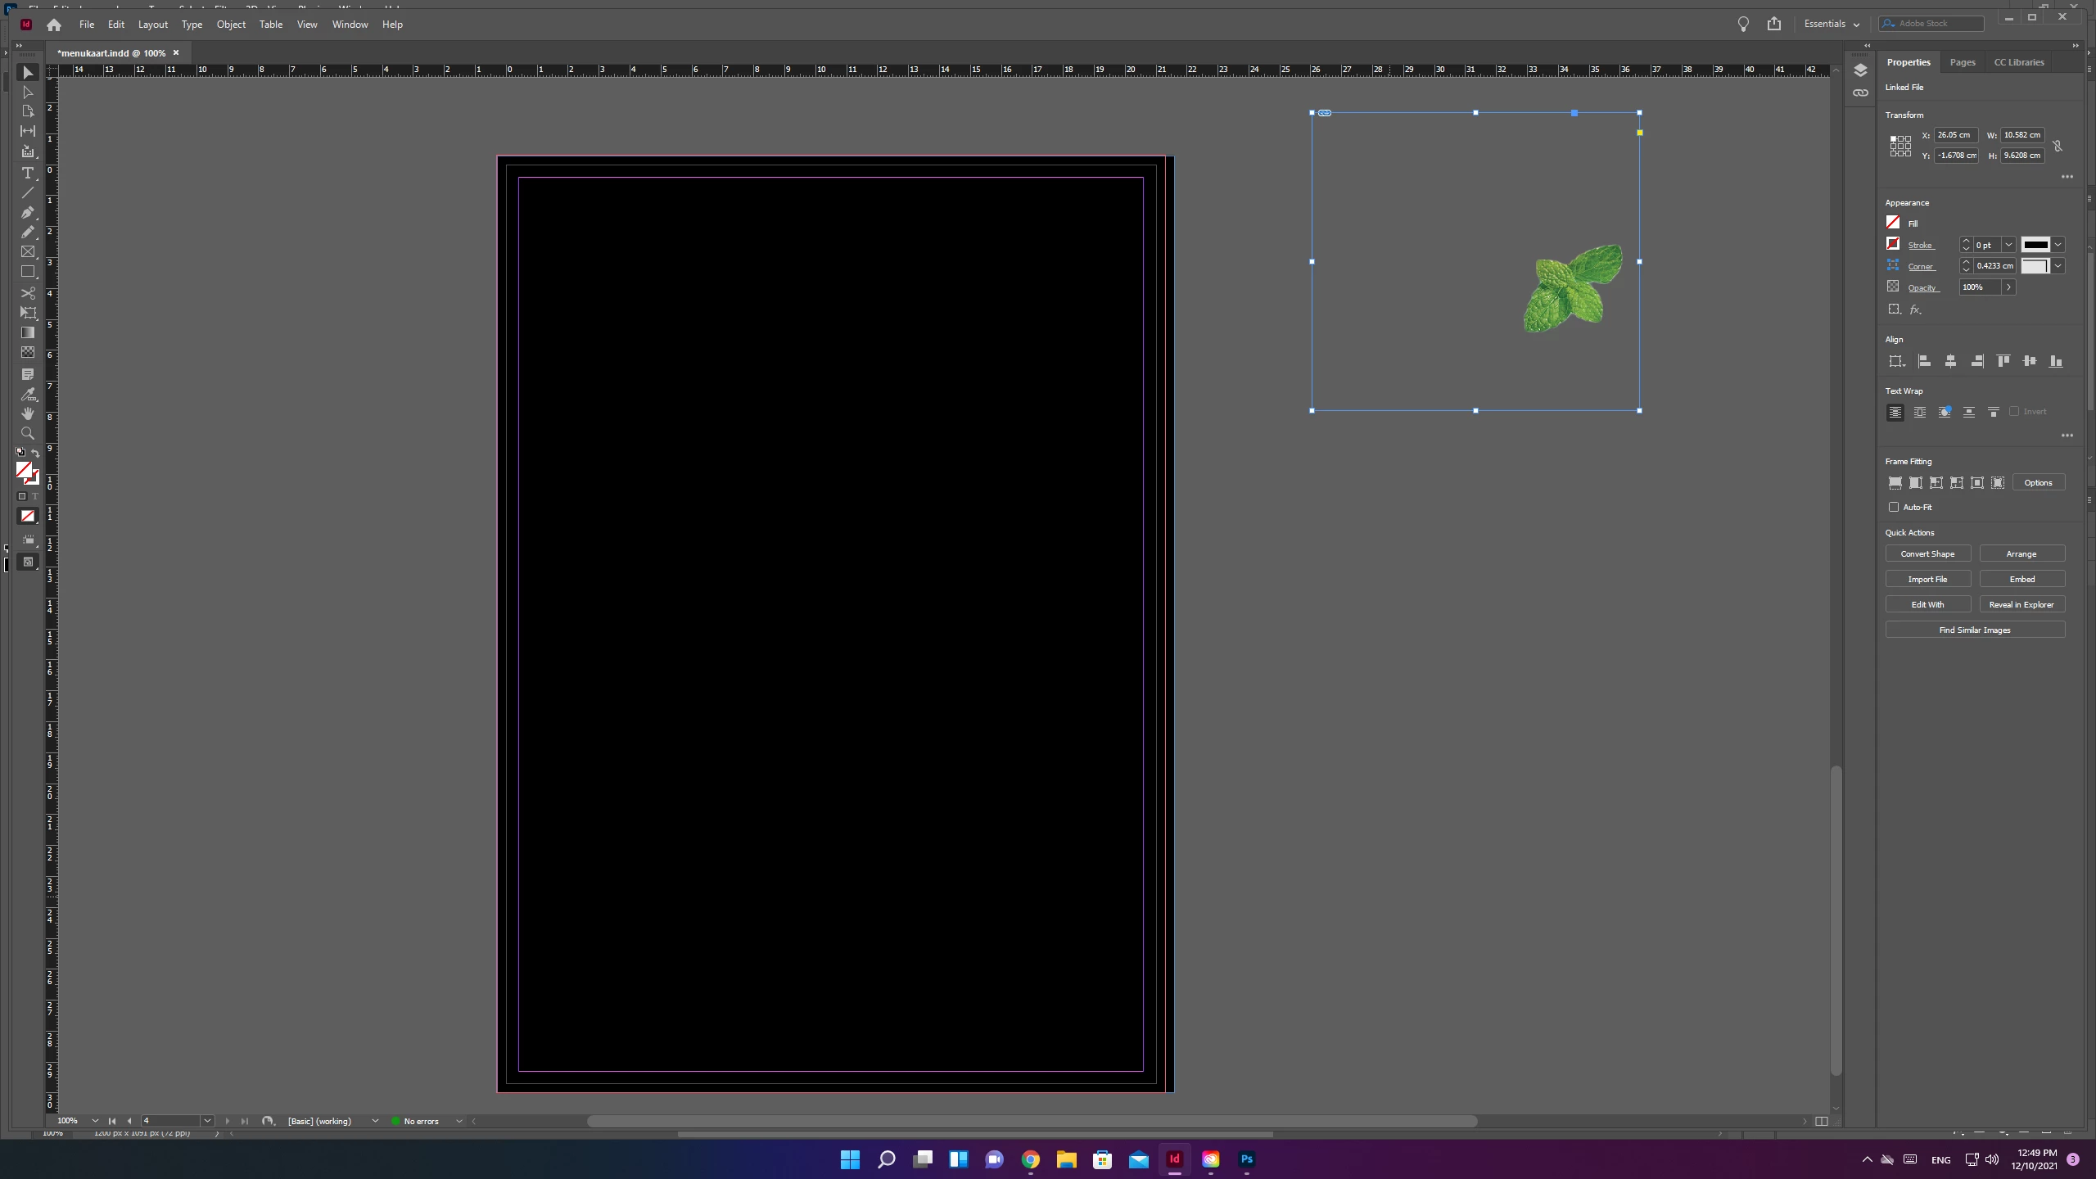
Task: Click the effects fx icon
Action: click(1915, 309)
